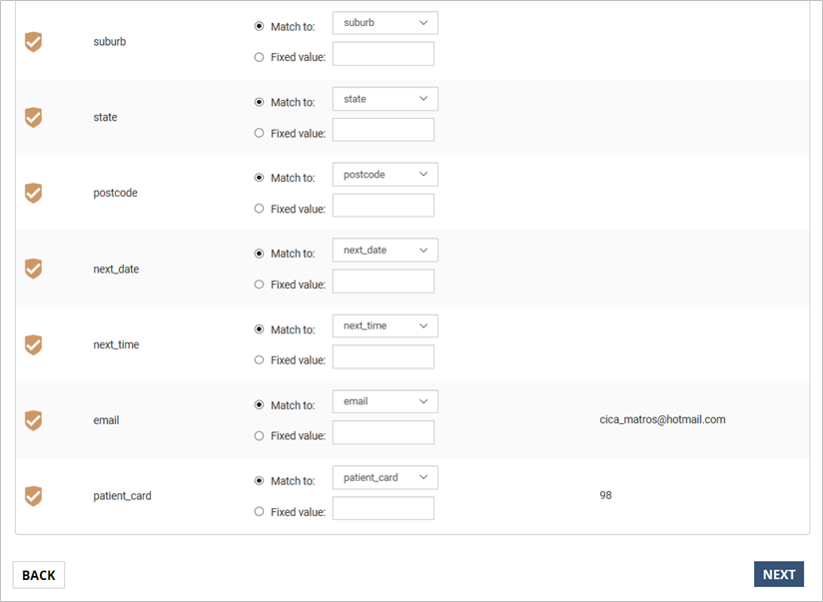Click the shield check icon beside patient_card

(34, 496)
